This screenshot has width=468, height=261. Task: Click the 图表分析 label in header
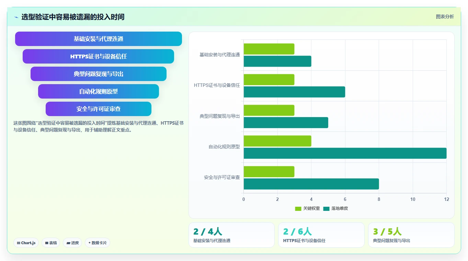[445, 16]
